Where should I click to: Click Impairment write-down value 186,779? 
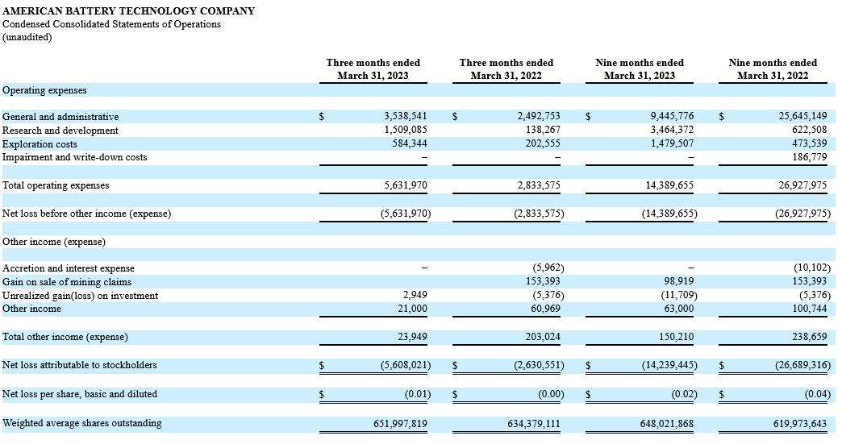tap(810, 157)
